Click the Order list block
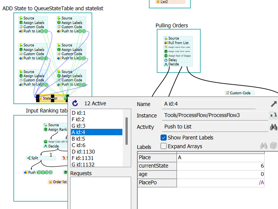This screenshot has width=278, height=209. (x=58, y=182)
